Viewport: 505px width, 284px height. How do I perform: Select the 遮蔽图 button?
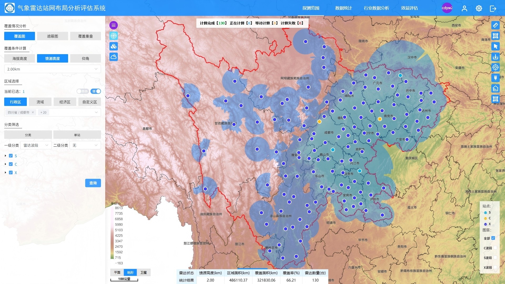[x=52, y=36]
